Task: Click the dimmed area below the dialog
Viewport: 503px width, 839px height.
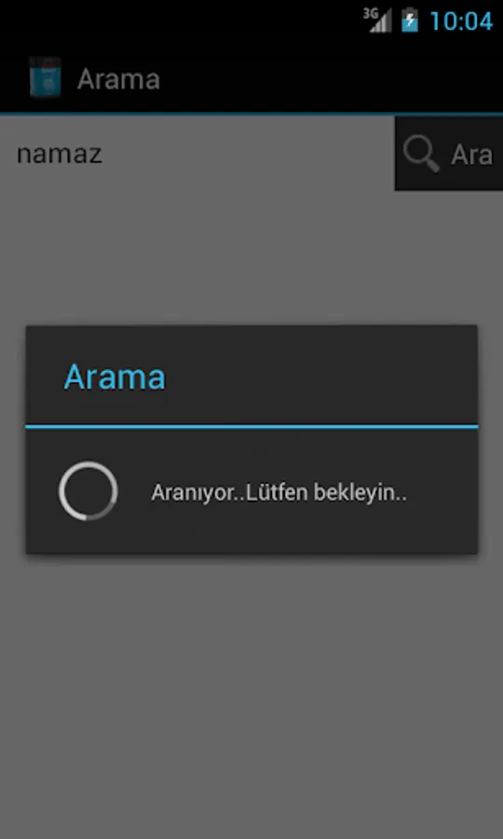Action: pos(251,695)
